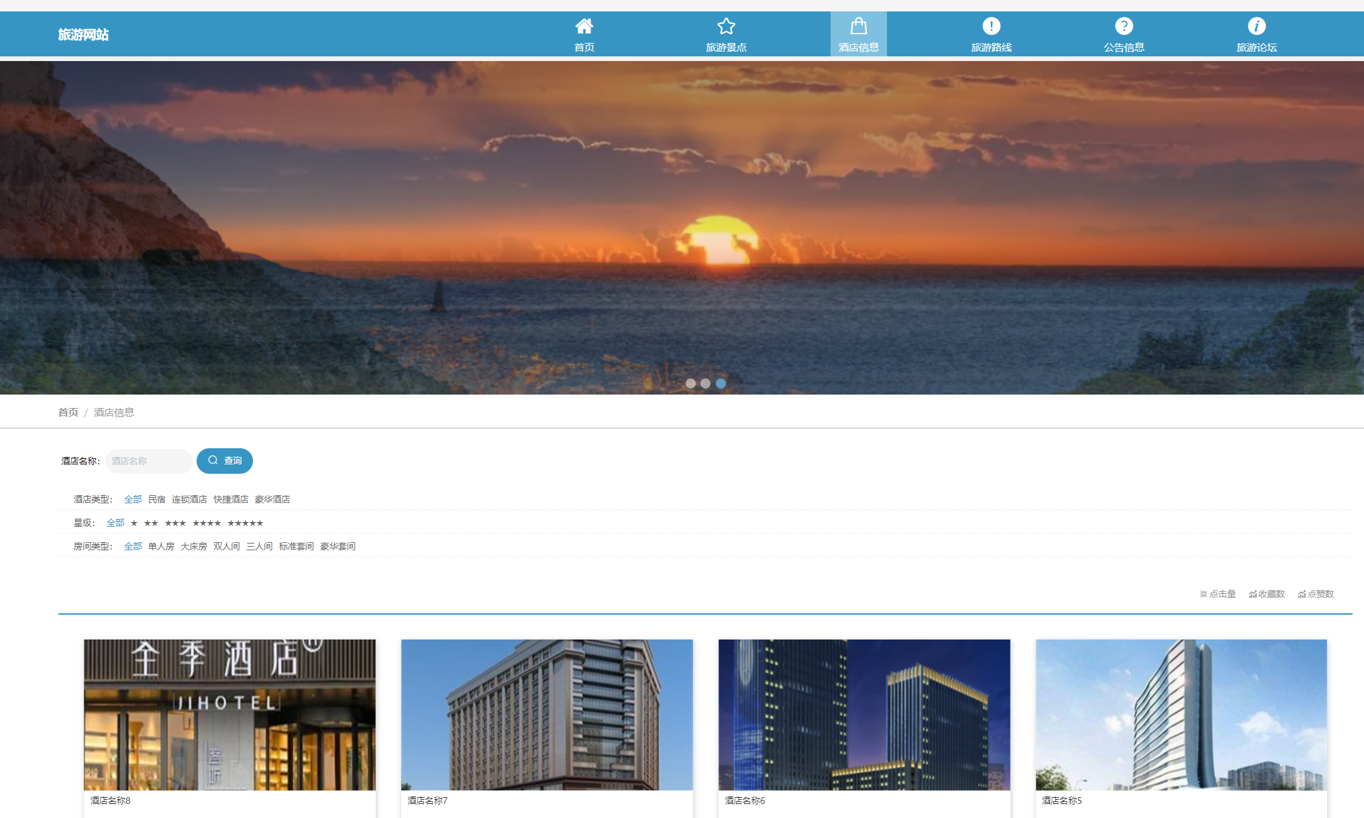Image resolution: width=1364 pixels, height=818 pixels.
Task: Go to 首页 in breadcrumb
Action: 68,412
